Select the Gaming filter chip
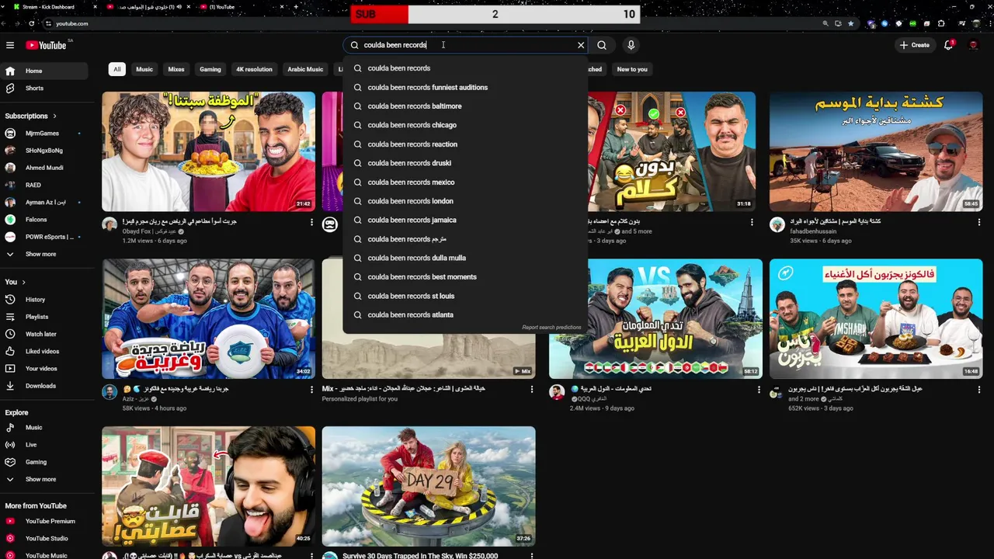994x559 pixels. coord(210,69)
